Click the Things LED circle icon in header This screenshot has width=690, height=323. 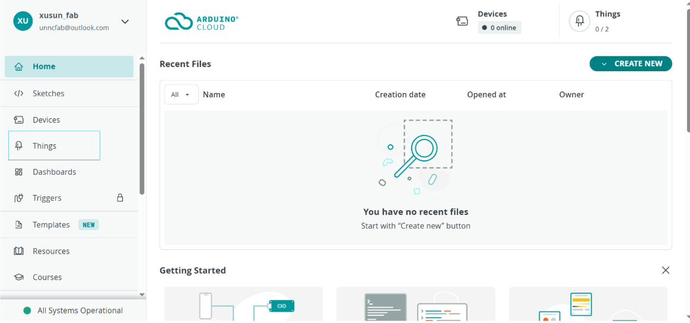580,21
